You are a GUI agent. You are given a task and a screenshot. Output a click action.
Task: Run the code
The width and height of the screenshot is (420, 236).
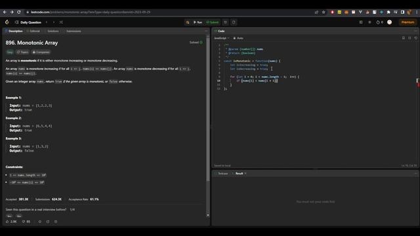point(198,22)
